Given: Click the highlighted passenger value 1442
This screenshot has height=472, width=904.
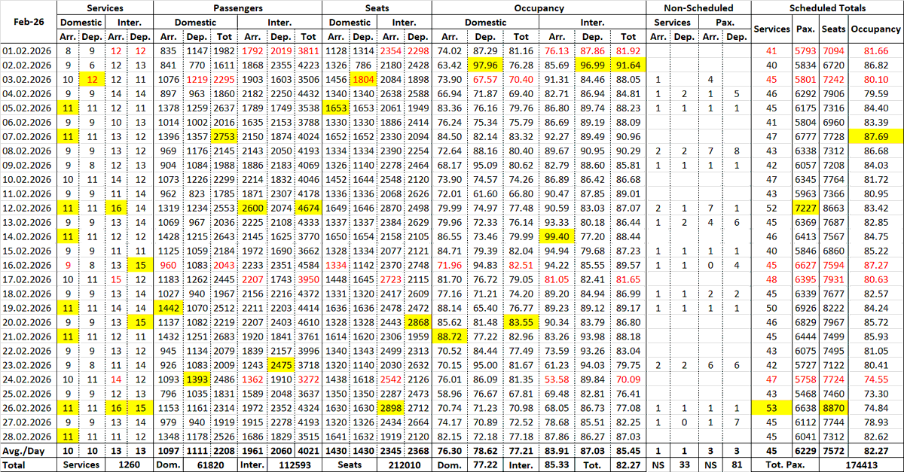Looking at the screenshot, I should (x=169, y=307).
